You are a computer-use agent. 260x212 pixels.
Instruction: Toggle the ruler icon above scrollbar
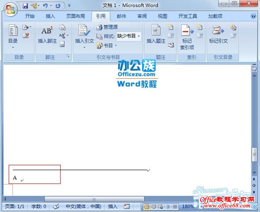254,67
